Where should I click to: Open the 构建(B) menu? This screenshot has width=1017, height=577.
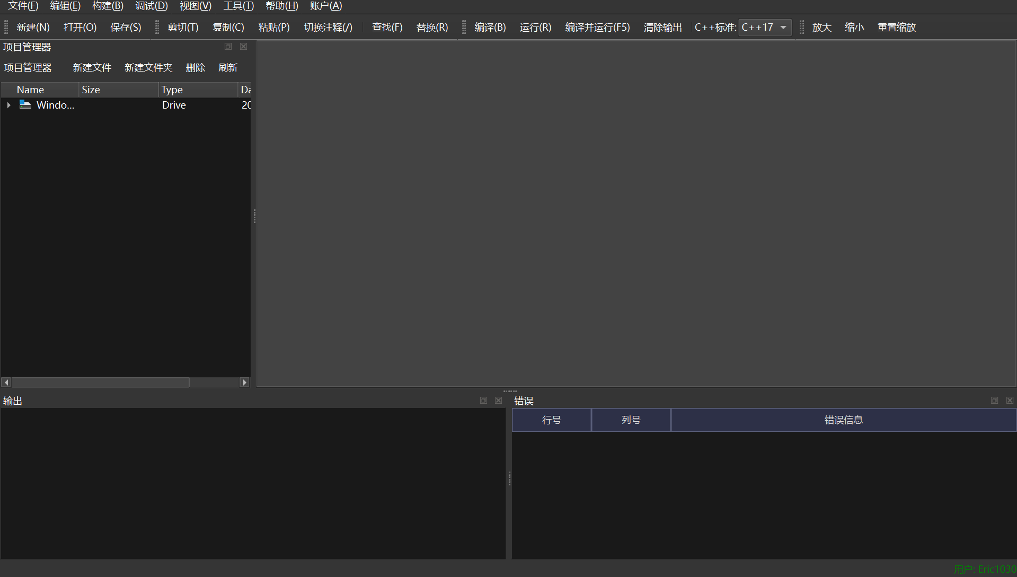point(108,6)
